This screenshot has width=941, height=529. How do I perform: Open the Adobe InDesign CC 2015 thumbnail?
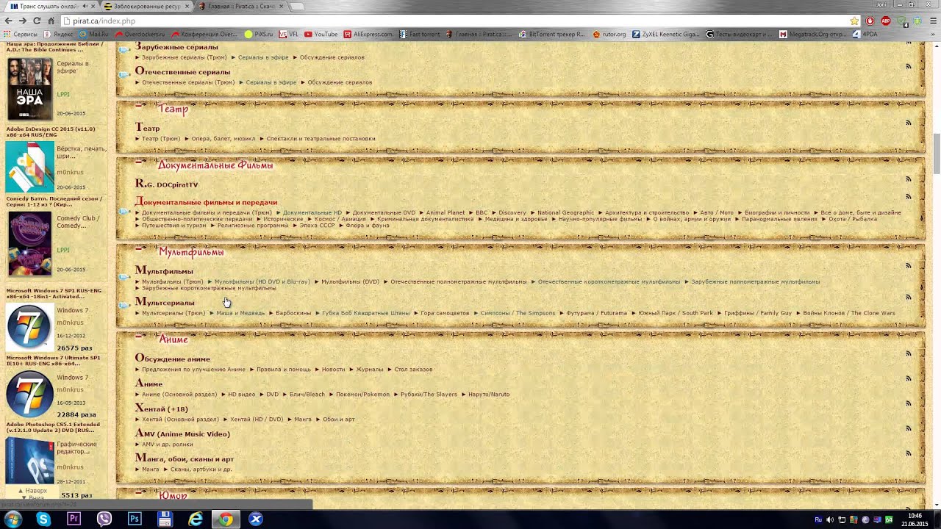point(30,167)
